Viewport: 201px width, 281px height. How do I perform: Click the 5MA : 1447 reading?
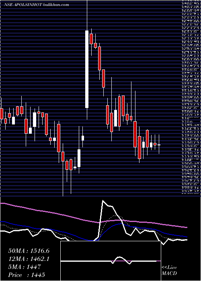24,267
